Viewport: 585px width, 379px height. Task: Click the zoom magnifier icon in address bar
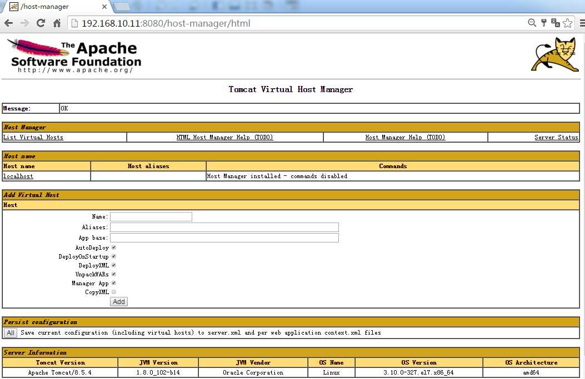[x=532, y=23]
